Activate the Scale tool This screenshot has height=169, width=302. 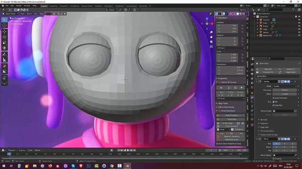(5, 42)
